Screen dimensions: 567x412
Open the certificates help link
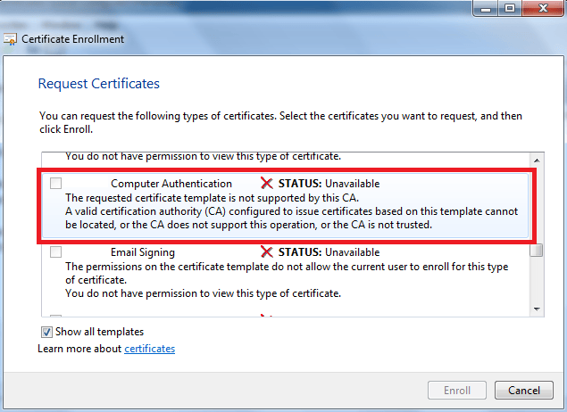pyautogui.click(x=150, y=349)
